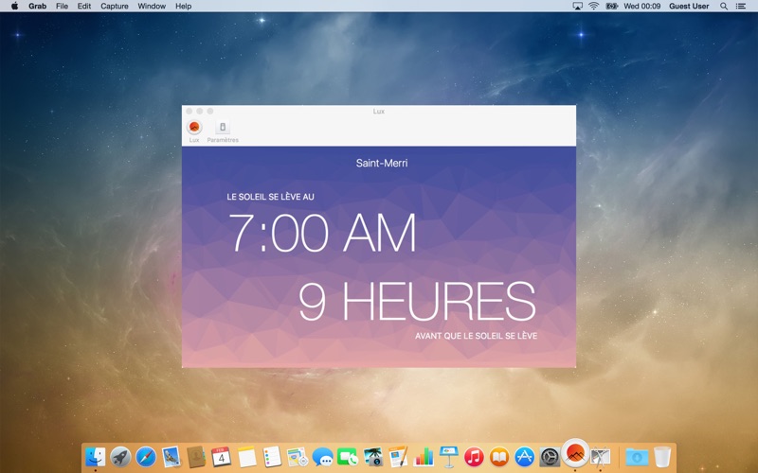
Task: Open the Edit menu
Action: click(x=84, y=6)
